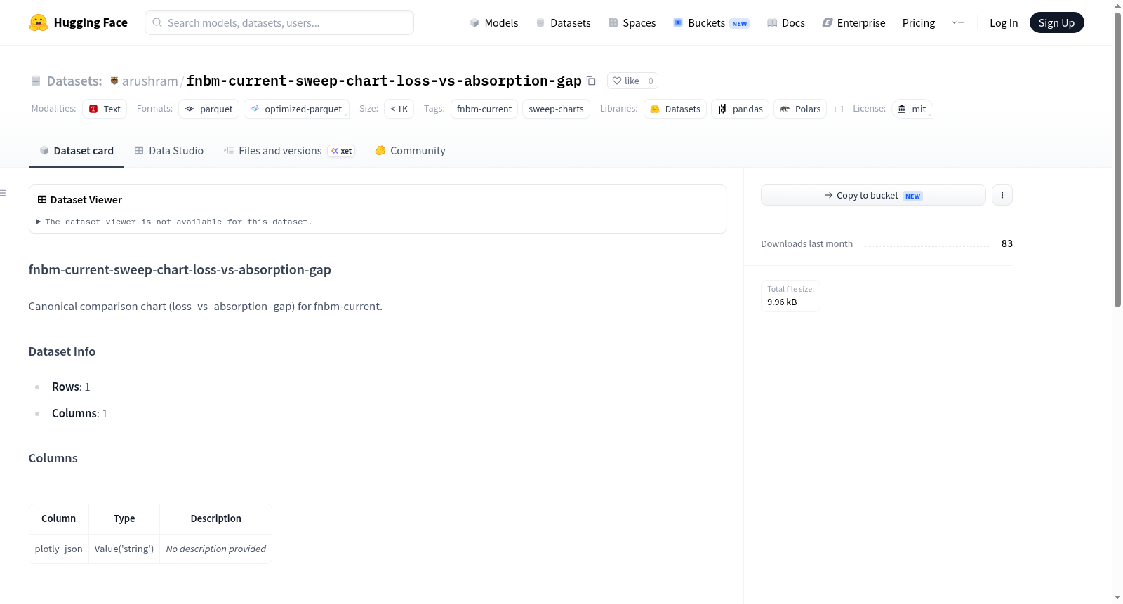Open the sweep-charts tag
The height and width of the screenshot is (604, 1123).
[x=556, y=109]
